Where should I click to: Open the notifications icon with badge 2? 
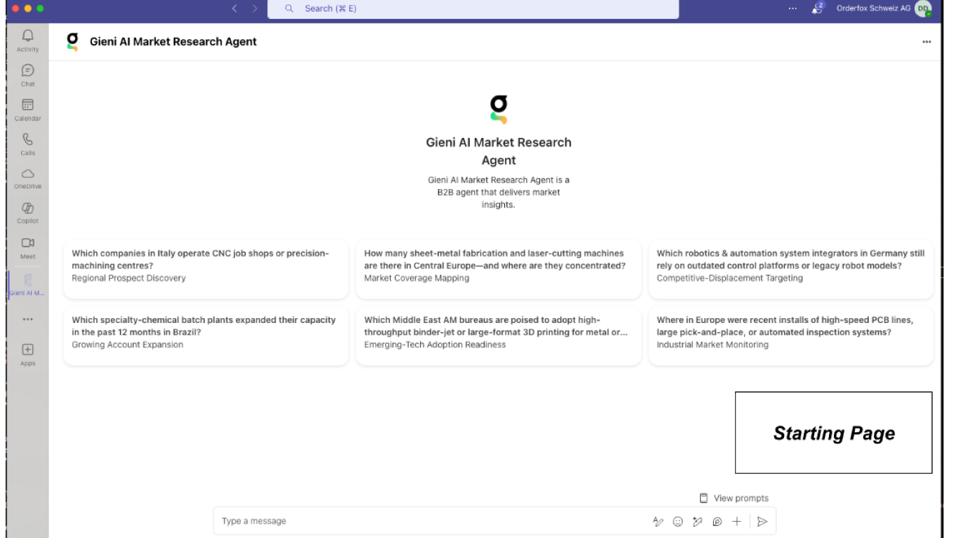tap(817, 8)
